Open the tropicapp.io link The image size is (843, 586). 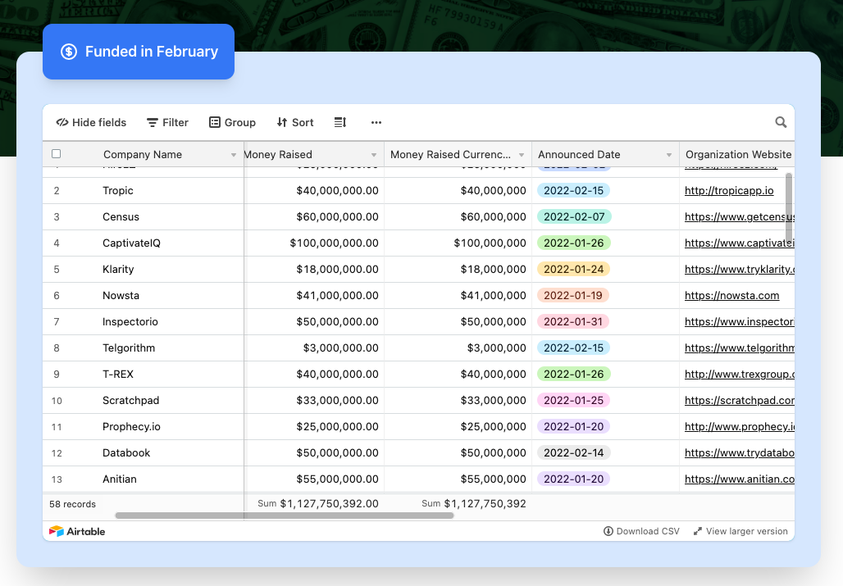(729, 191)
